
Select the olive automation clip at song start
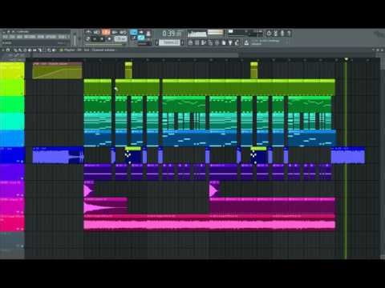click(x=57, y=70)
